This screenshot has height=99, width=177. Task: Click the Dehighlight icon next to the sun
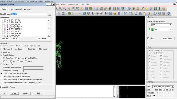pos(151,9)
